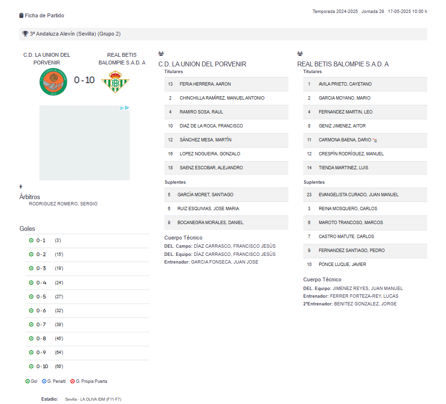The width and height of the screenshot is (446, 404).
Task: Click the goal icon next to 0-3
Action: click(31, 268)
